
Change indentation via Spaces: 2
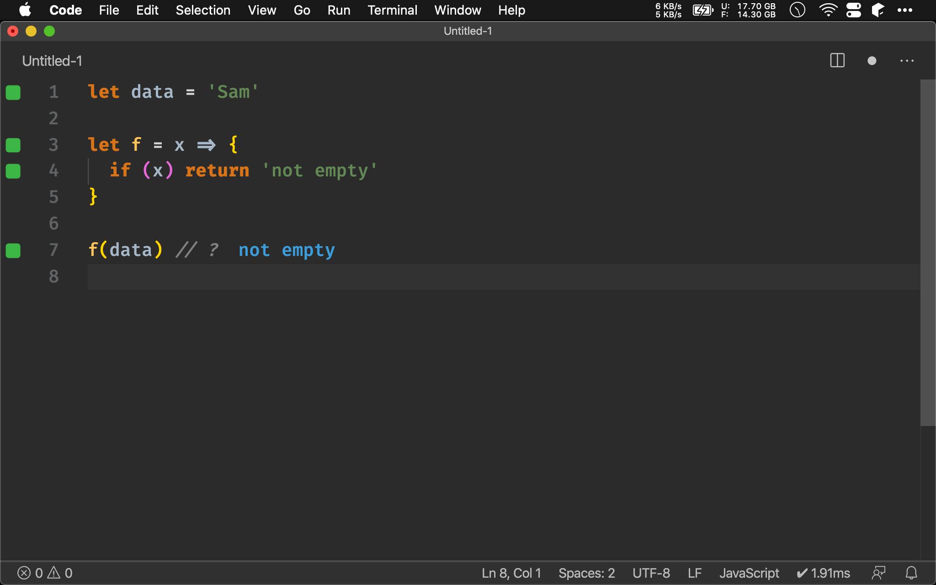click(587, 573)
